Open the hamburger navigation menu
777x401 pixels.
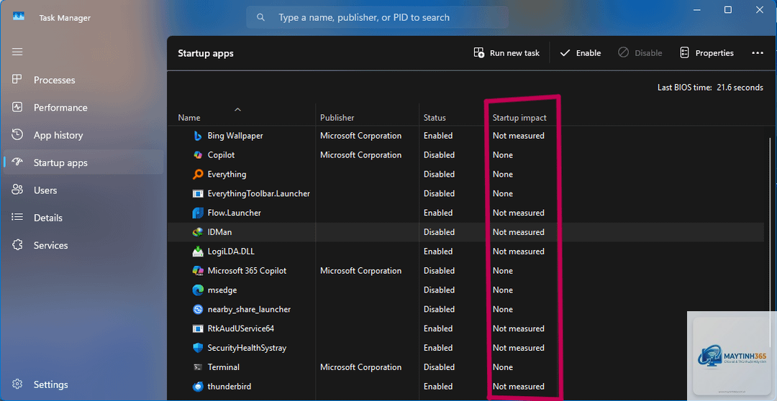pyautogui.click(x=17, y=52)
